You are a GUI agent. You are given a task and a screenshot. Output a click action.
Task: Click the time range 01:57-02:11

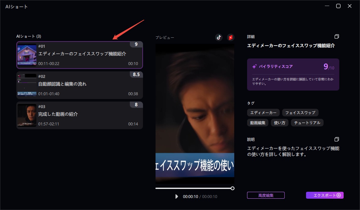pos(49,124)
